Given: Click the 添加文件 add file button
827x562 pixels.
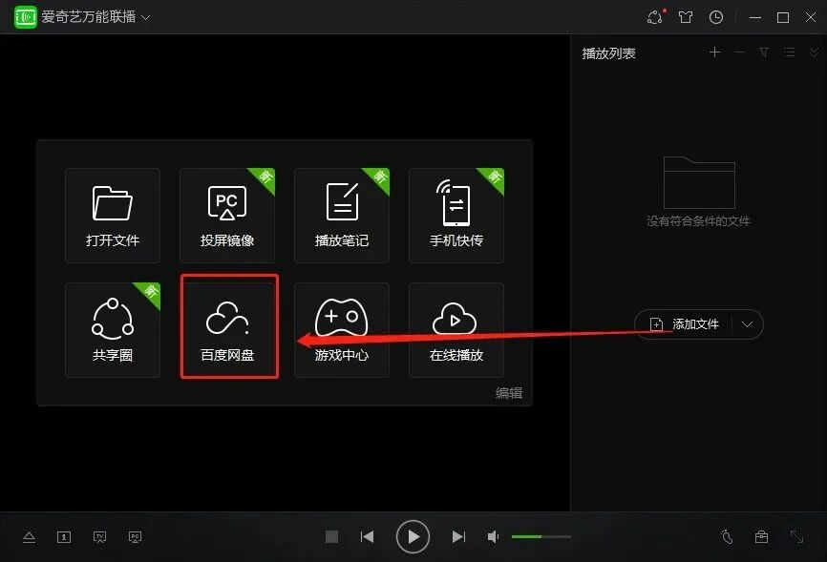Looking at the screenshot, I should [x=684, y=324].
